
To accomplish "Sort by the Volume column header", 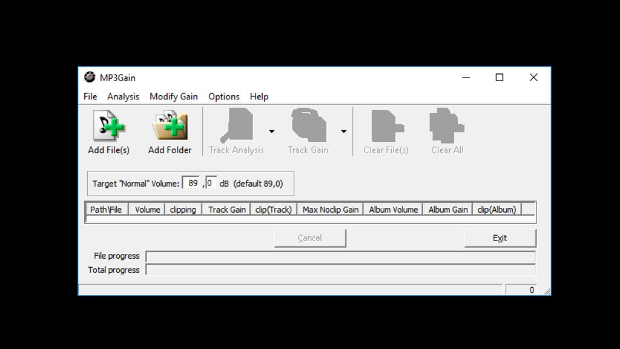I will pos(147,209).
